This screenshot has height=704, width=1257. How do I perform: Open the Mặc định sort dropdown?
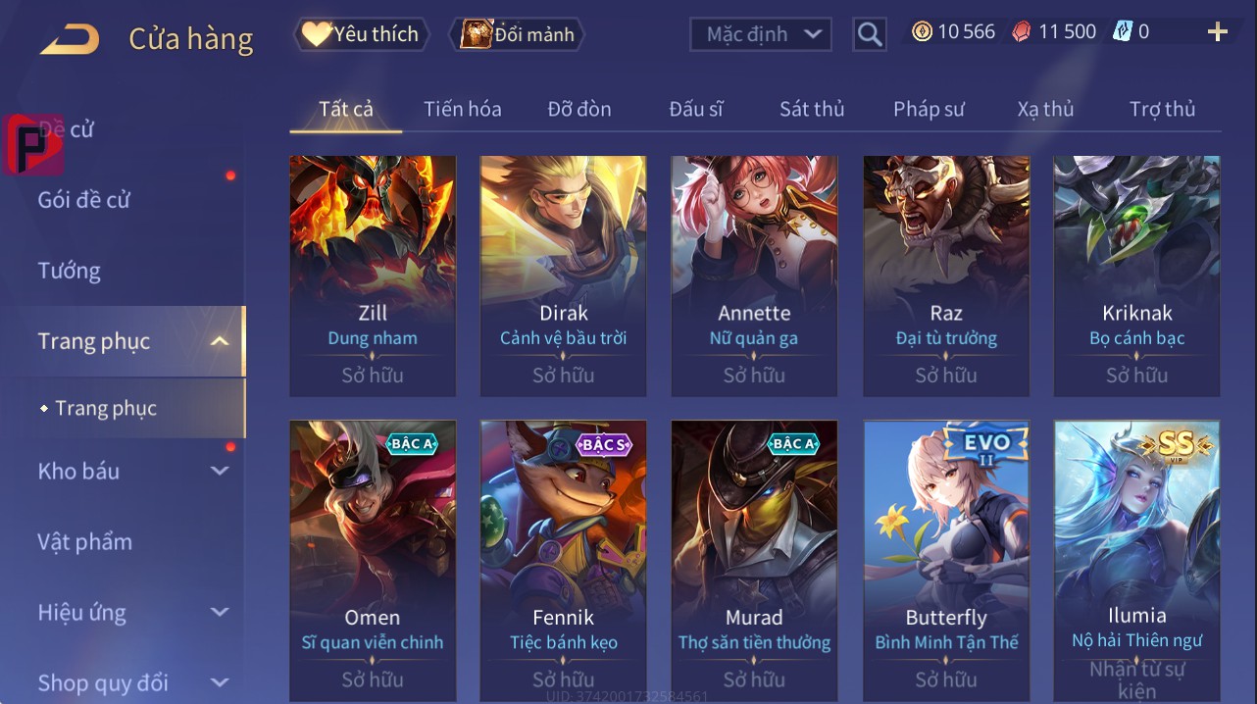click(761, 34)
